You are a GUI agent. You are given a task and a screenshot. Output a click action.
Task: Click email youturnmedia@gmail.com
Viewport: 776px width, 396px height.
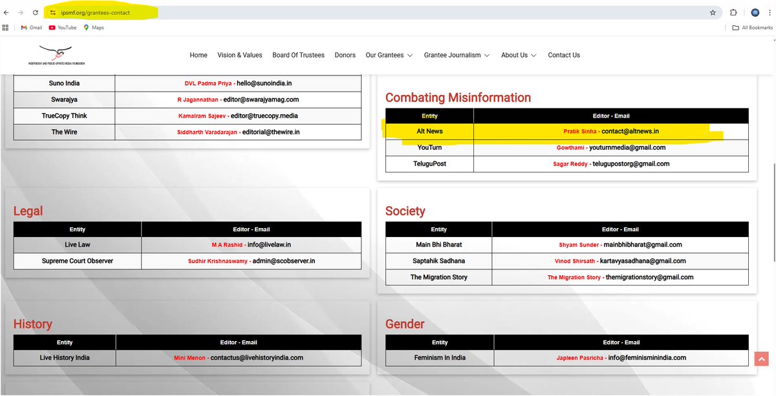627,147
